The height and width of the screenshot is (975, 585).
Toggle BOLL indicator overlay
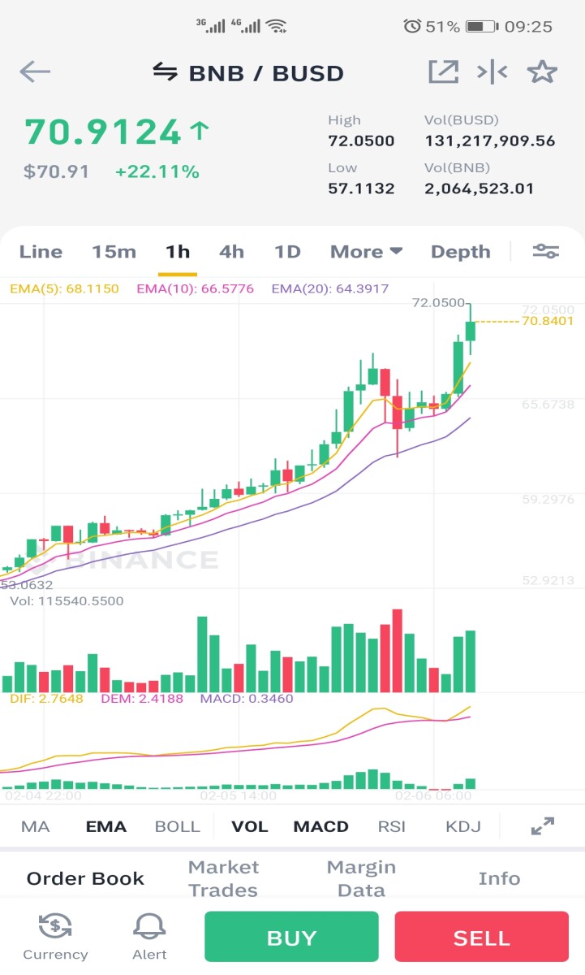pyautogui.click(x=177, y=826)
